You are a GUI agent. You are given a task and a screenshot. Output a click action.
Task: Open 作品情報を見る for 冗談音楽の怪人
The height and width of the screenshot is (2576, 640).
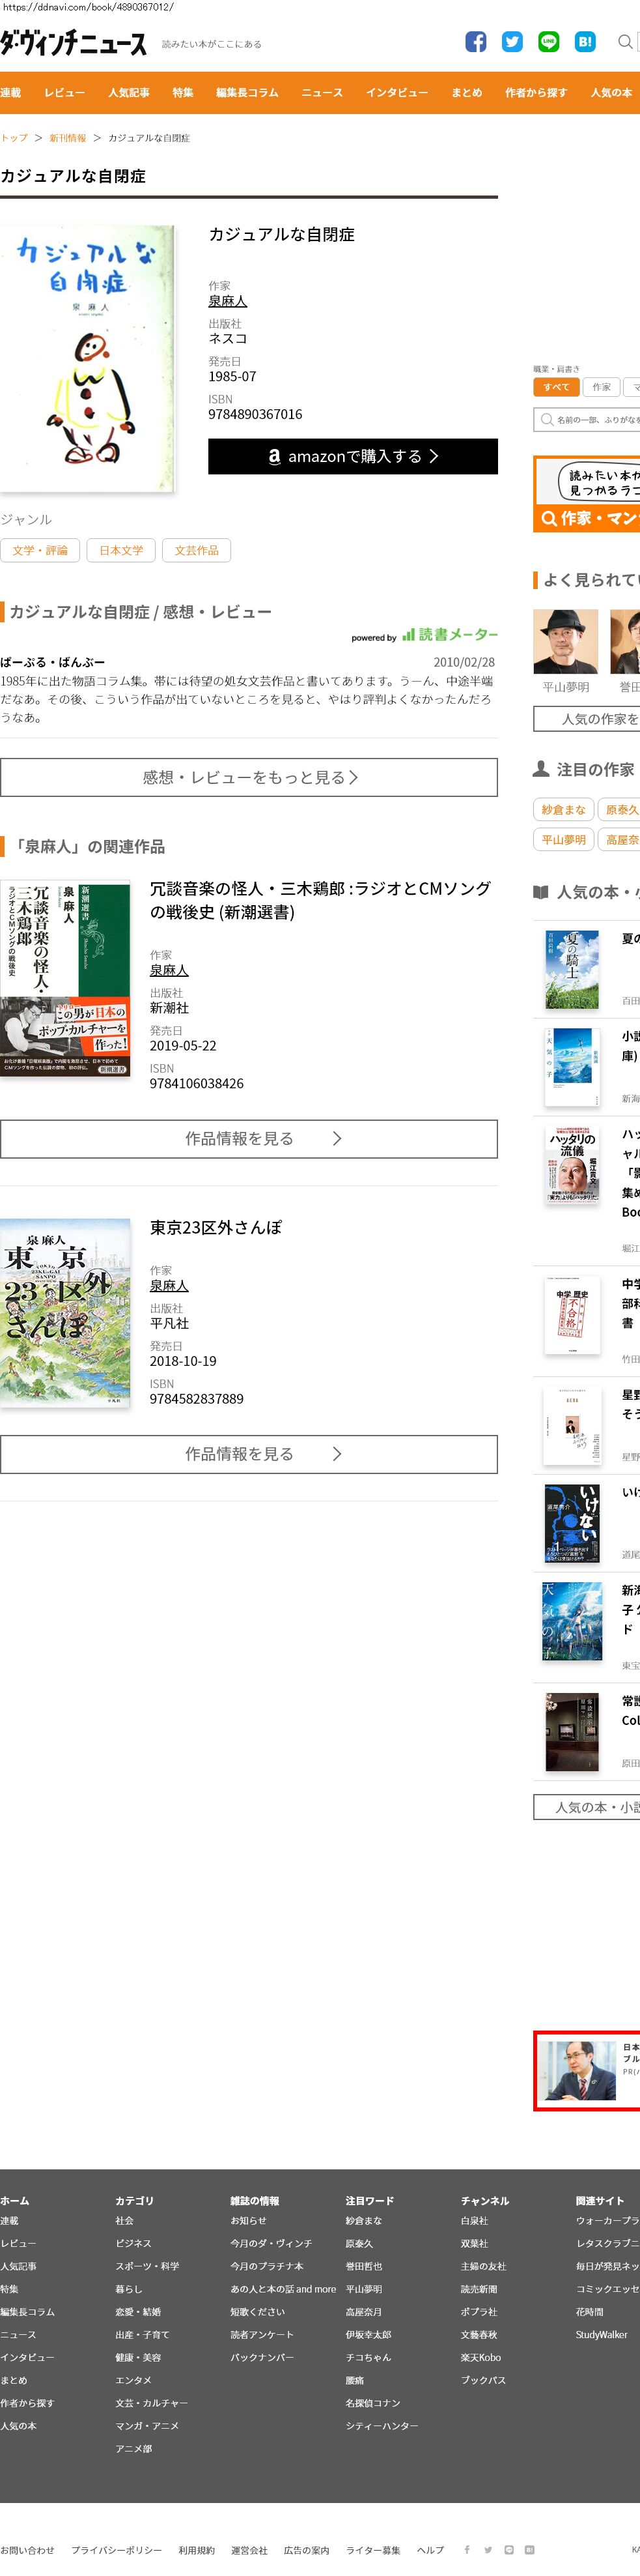pos(249,1138)
